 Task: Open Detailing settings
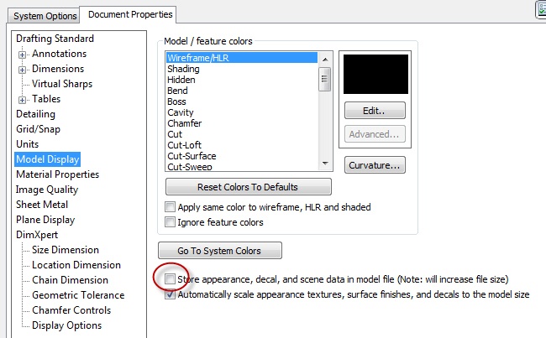tap(35, 114)
